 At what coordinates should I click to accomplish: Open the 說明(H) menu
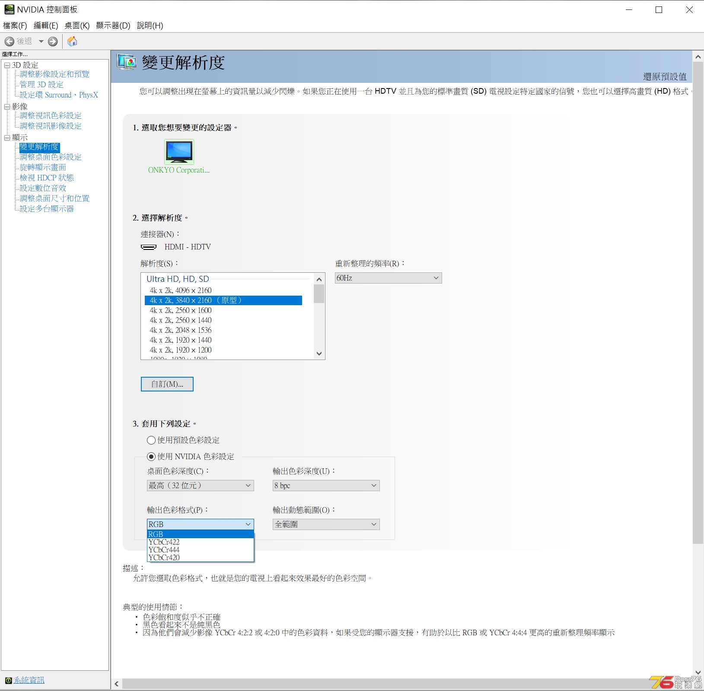[x=150, y=25]
